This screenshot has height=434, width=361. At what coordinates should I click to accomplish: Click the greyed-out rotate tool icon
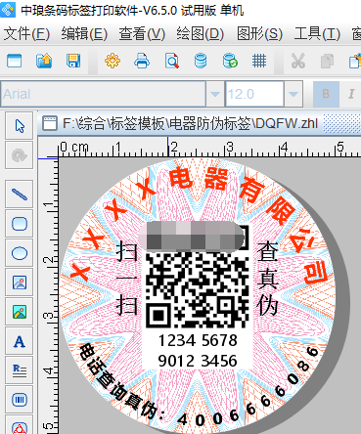pyautogui.click(x=20, y=155)
